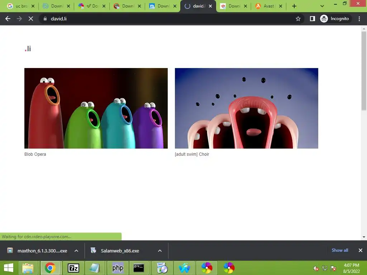Open the php taskbar application
The height and width of the screenshot is (275, 367).
[x=118, y=268]
